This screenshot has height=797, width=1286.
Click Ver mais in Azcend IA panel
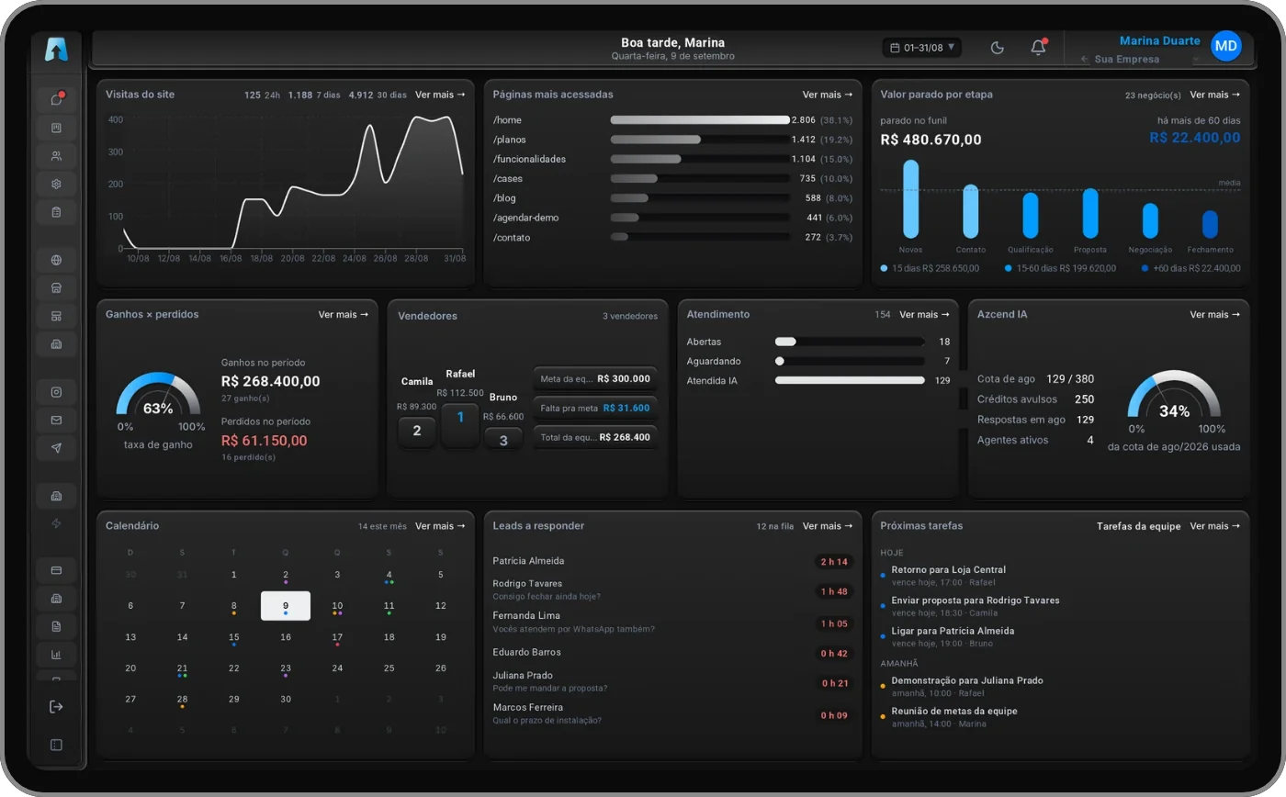[x=1215, y=314]
